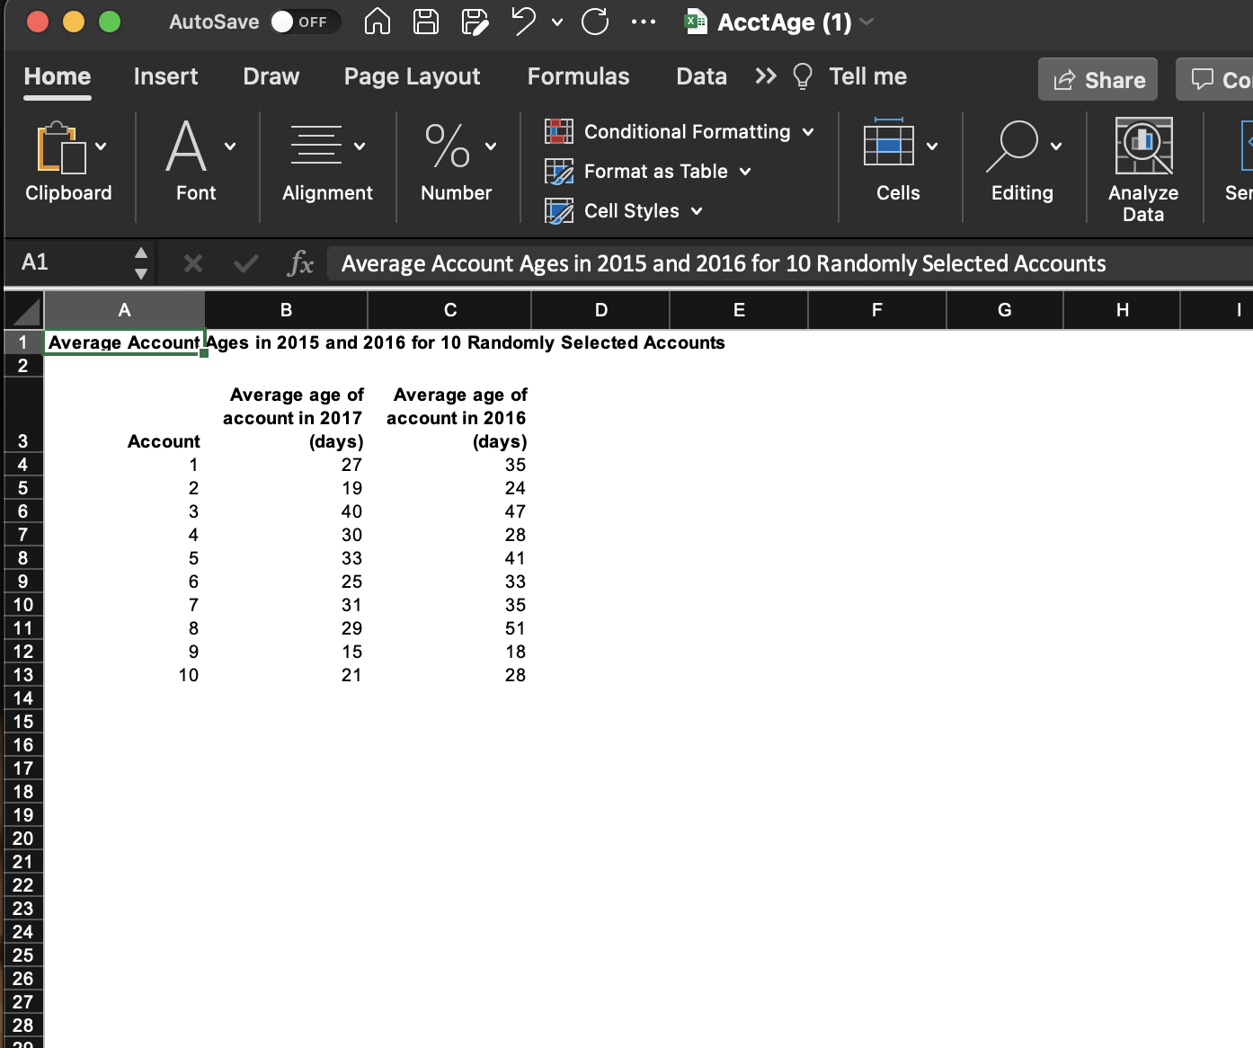Click the Insert Function fx button
Screen dimensions: 1253x1048
click(x=299, y=262)
